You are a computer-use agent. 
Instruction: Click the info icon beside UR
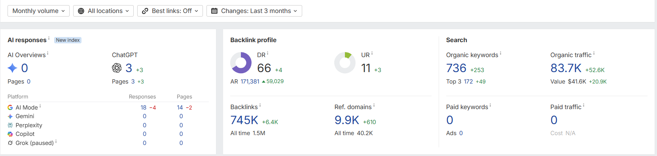(x=372, y=53)
